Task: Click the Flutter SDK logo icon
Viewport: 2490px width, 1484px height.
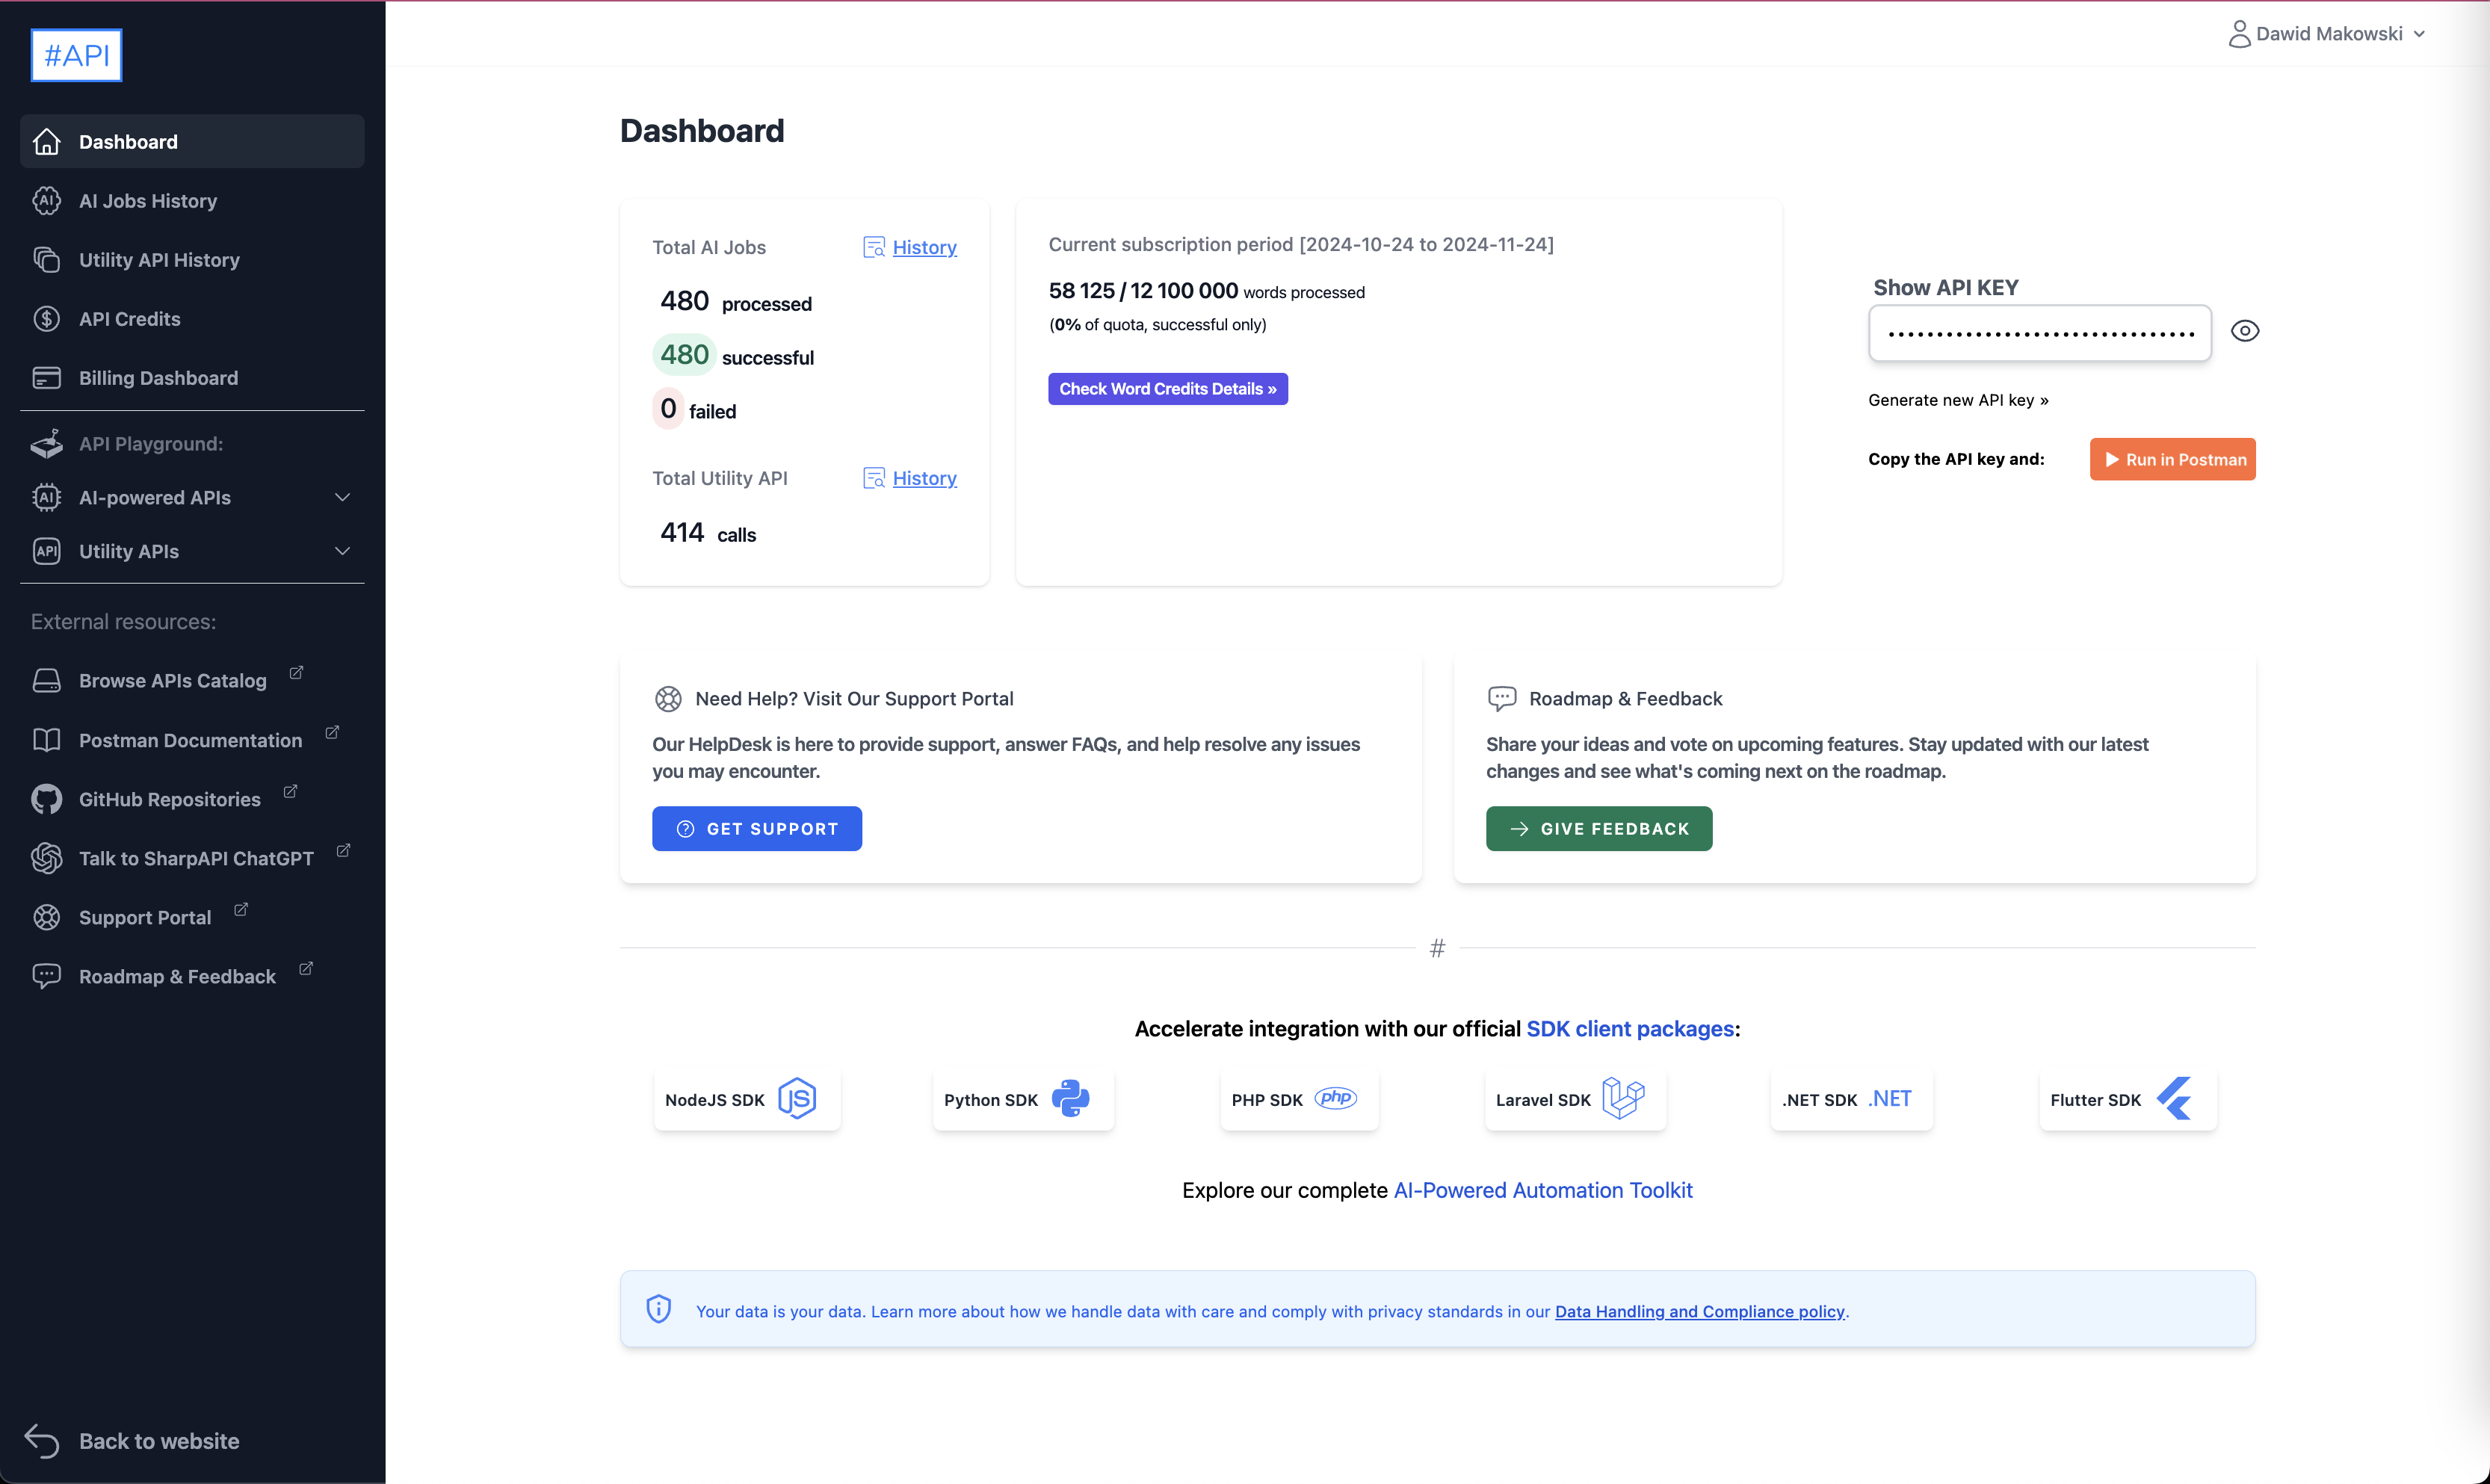Action: (2174, 1098)
